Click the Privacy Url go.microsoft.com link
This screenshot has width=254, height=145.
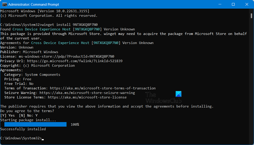tap(77, 61)
